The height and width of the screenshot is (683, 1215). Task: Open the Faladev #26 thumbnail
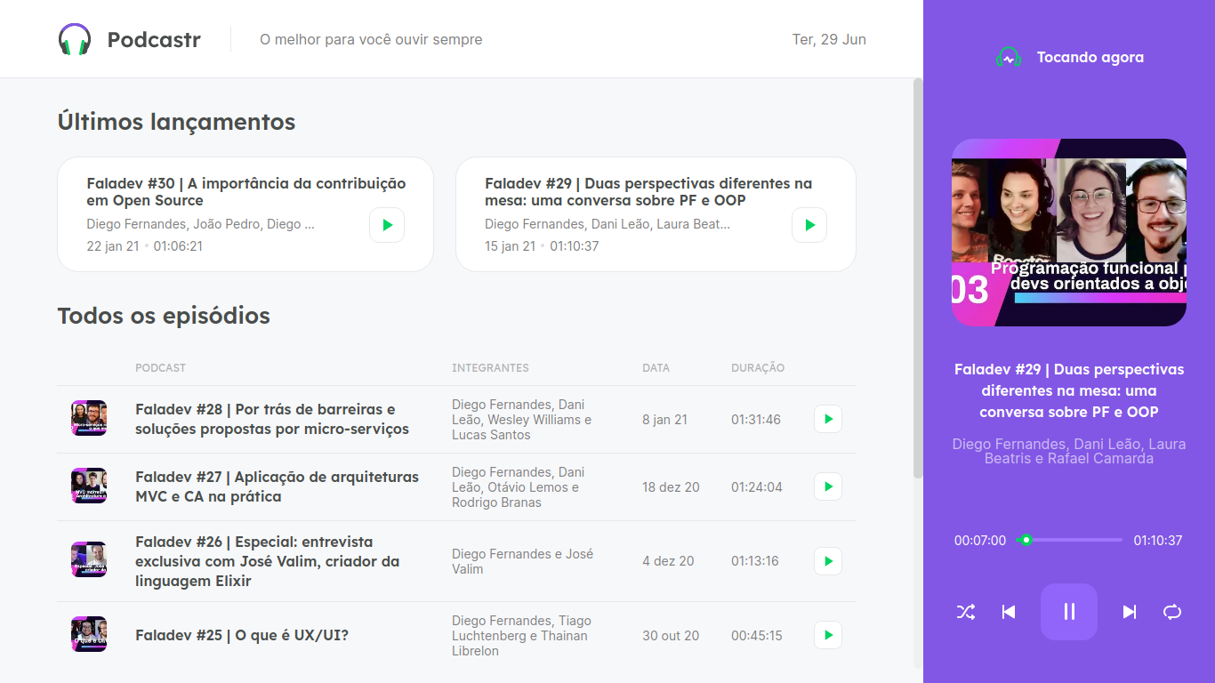coord(89,559)
